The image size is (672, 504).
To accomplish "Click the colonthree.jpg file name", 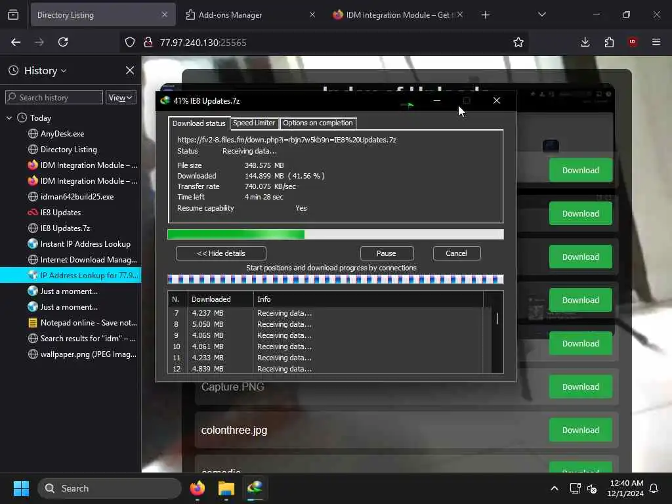I will point(234,430).
